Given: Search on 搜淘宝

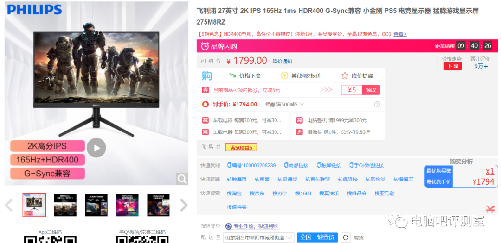Looking at the screenshot, I should tap(234, 193).
